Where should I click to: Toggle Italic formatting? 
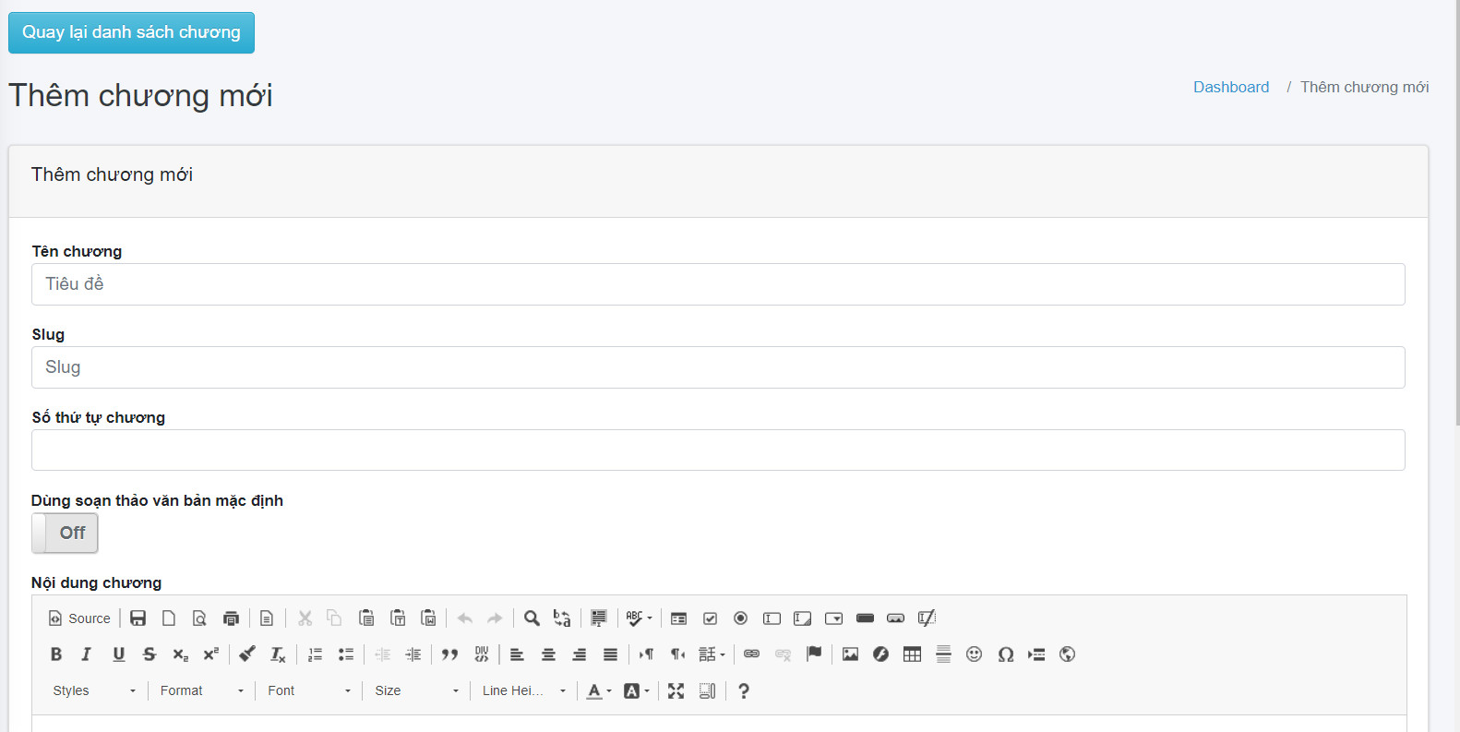tap(87, 654)
